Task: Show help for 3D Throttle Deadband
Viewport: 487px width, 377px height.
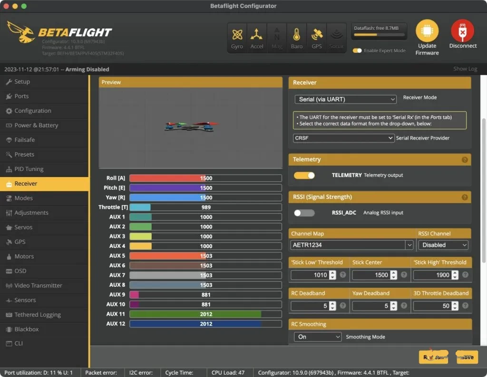Action: tap(465, 306)
